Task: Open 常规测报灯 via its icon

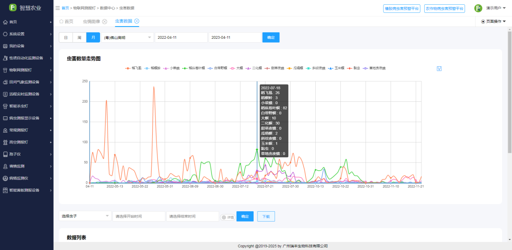Action: 5,130
